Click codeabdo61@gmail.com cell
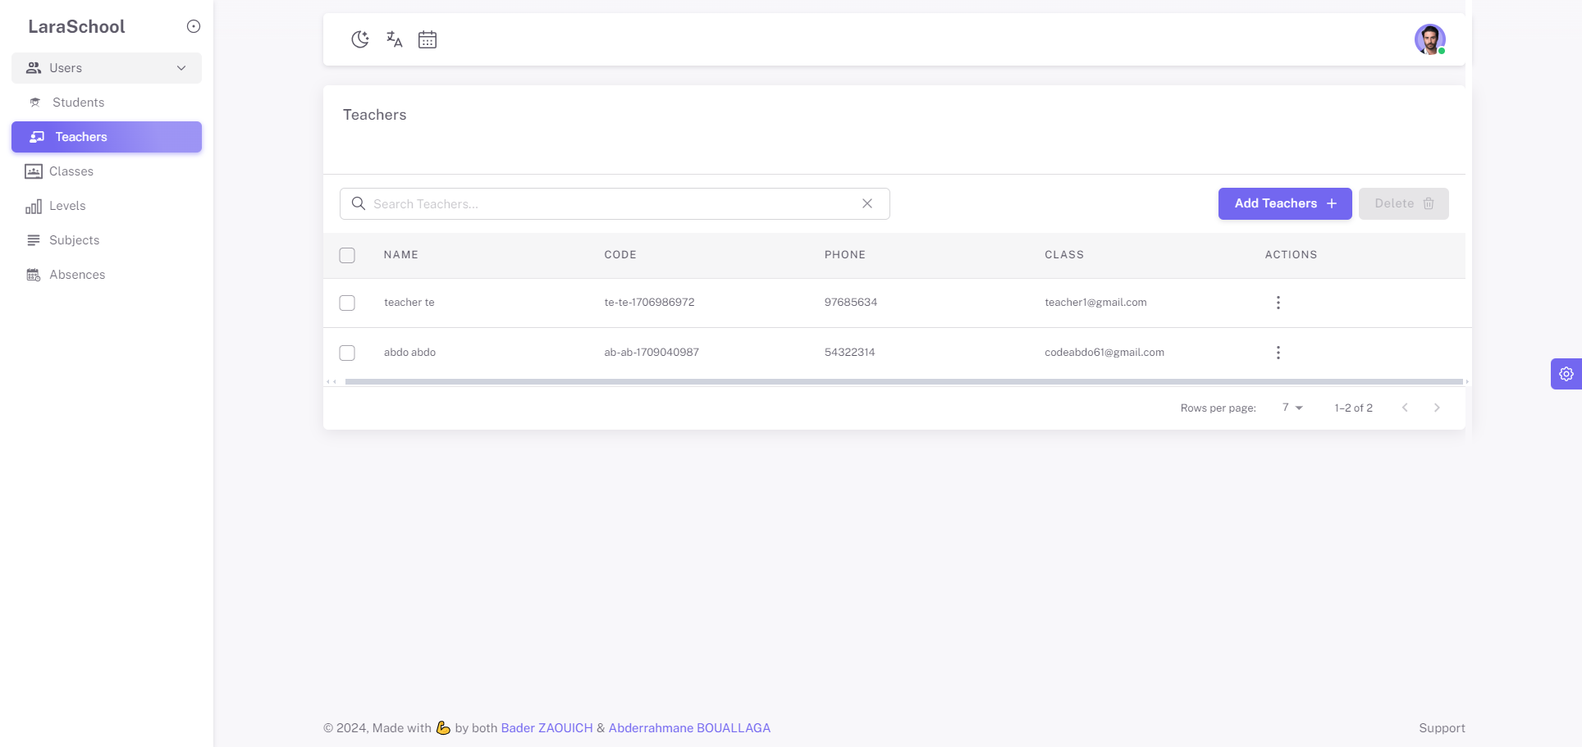 (x=1104, y=353)
